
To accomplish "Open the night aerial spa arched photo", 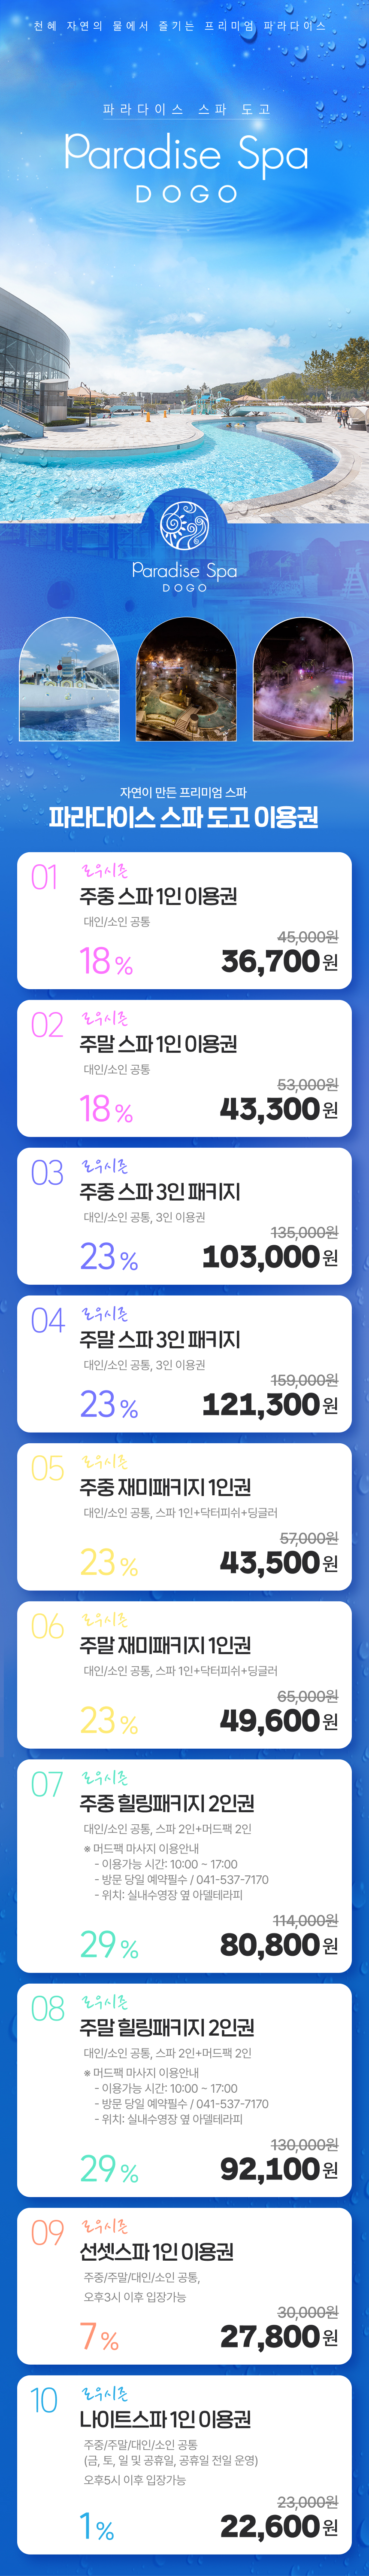I will pos(185,679).
